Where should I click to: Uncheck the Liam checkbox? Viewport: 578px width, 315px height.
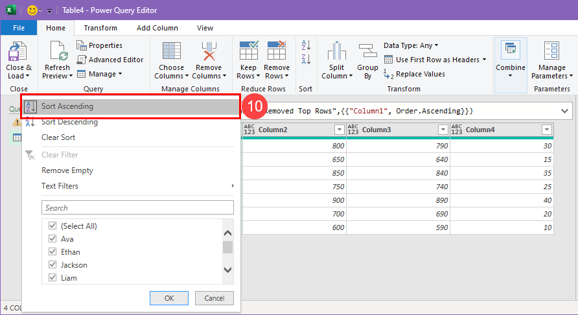click(x=52, y=277)
